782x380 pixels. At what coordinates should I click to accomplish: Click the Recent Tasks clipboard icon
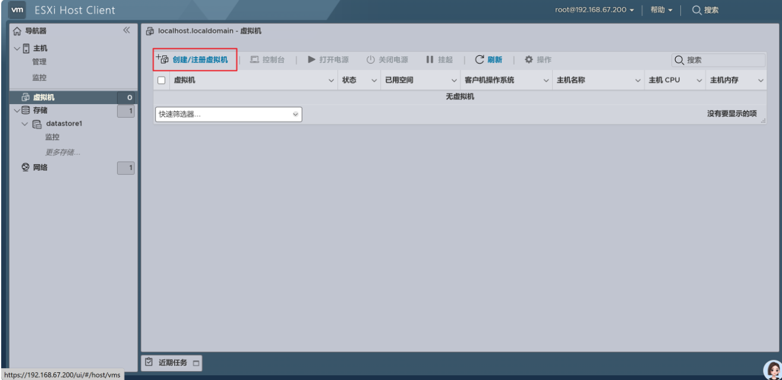[x=150, y=362]
